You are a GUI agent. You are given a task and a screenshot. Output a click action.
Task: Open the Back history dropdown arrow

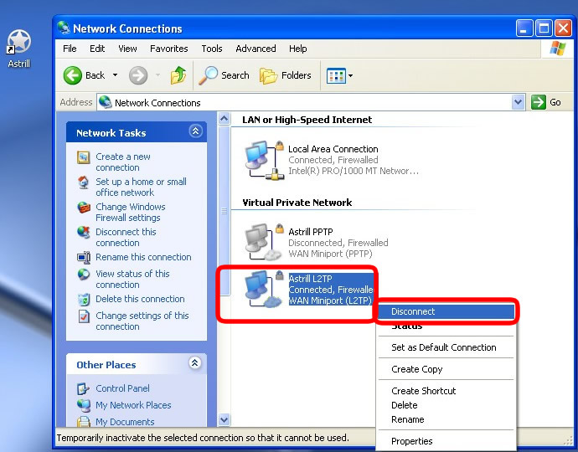115,75
